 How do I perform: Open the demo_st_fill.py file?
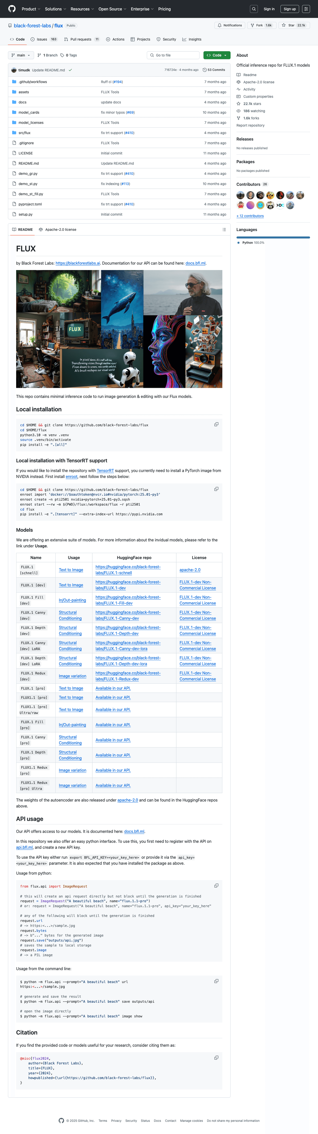coord(31,194)
